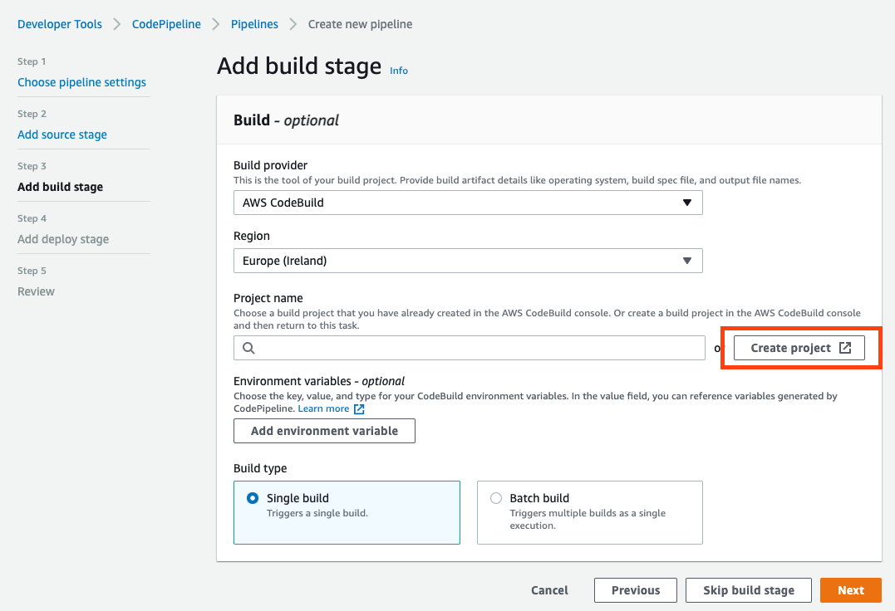Click the 'Triggers a single build.' description
Image resolution: width=895 pixels, height=611 pixels.
[317, 513]
